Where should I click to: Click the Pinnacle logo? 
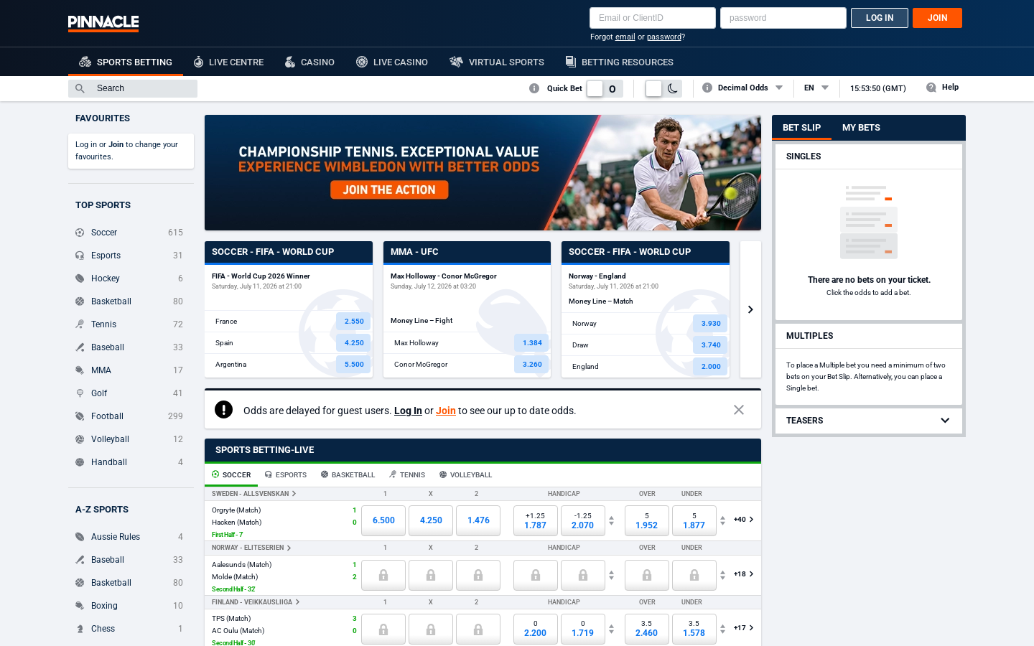103,23
